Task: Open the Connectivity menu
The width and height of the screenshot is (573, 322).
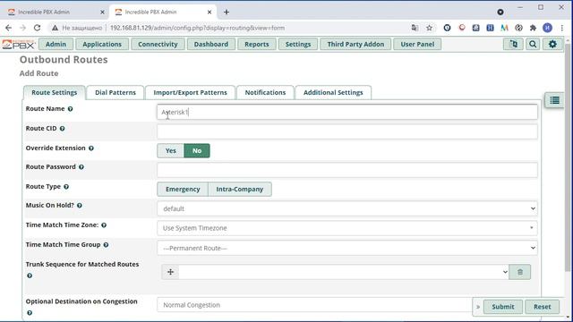Action: [158, 44]
